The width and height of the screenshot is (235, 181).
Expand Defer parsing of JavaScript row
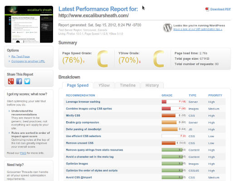click(x=144, y=129)
